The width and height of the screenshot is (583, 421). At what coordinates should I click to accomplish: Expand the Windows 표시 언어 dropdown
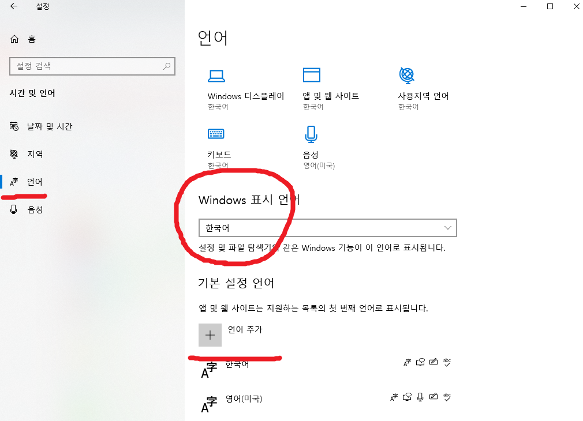point(327,228)
